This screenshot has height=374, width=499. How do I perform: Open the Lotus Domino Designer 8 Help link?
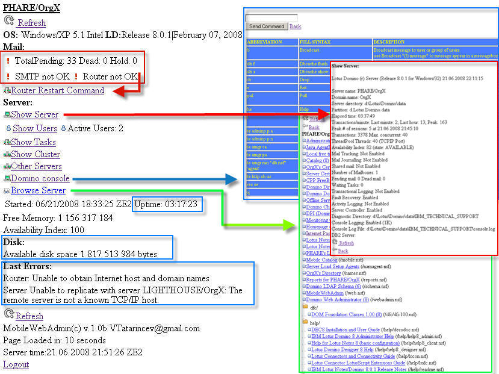tap(342, 349)
